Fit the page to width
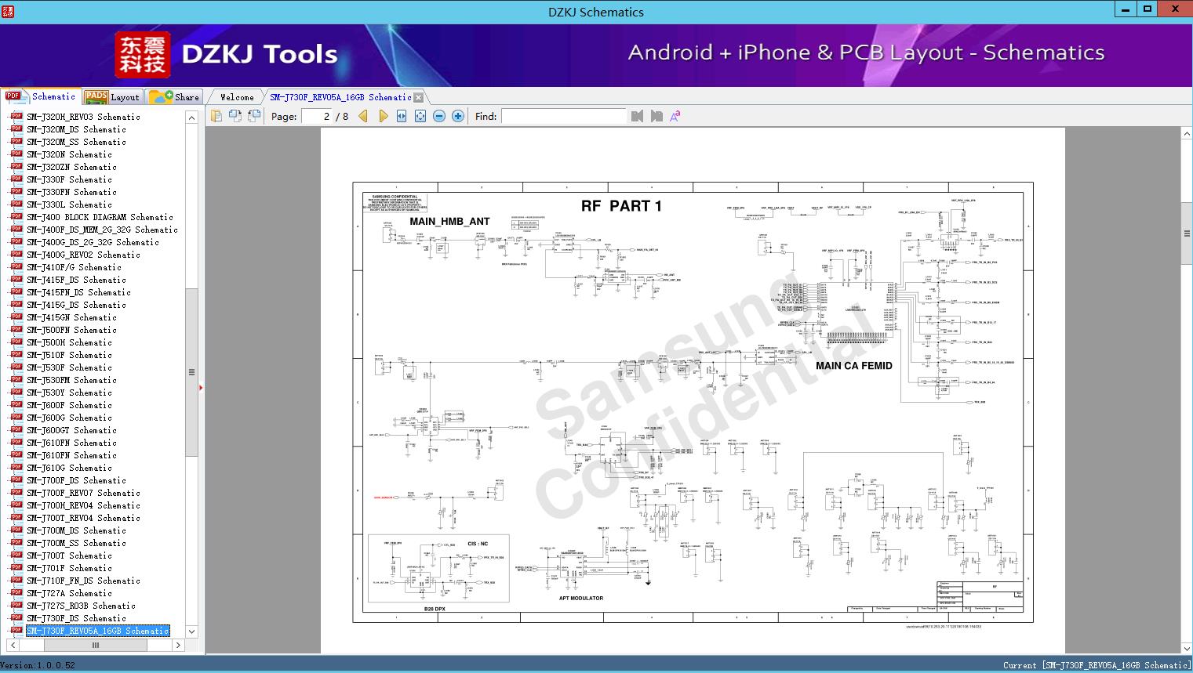The width and height of the screenshot is (1193, 673). (402, 116)
